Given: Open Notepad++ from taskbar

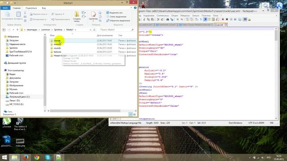Looking at the screenshot, I should 59,157.
